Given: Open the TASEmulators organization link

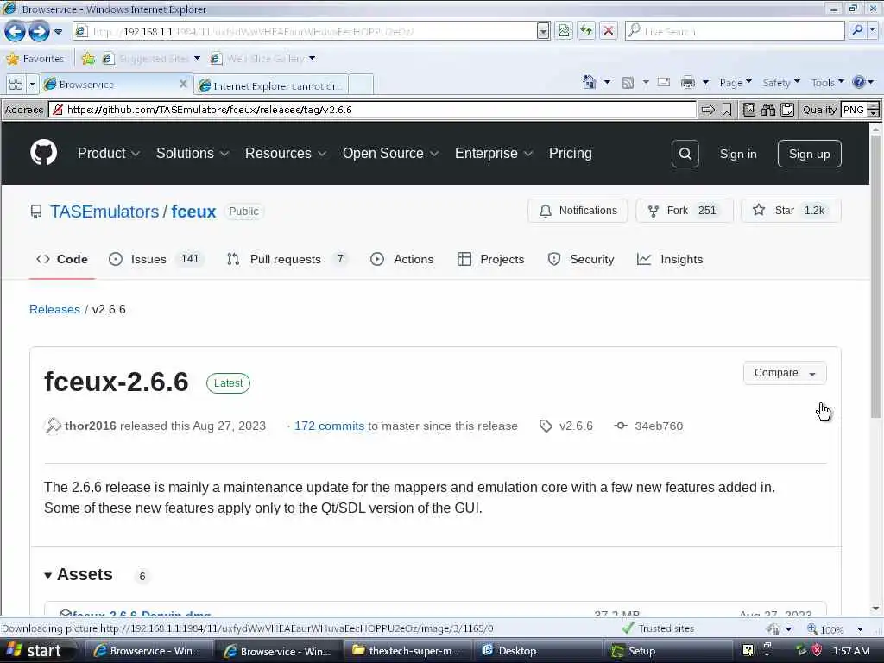Looking at the screenshot, I should 104,212.
